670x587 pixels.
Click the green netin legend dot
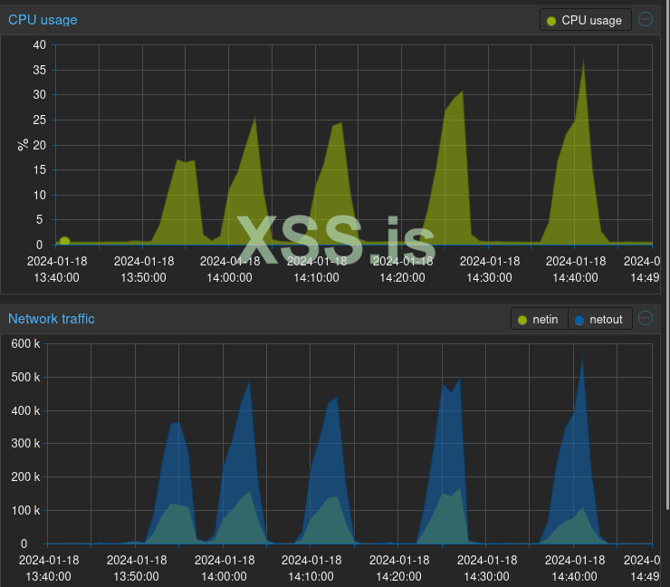[x=522, y=320]
